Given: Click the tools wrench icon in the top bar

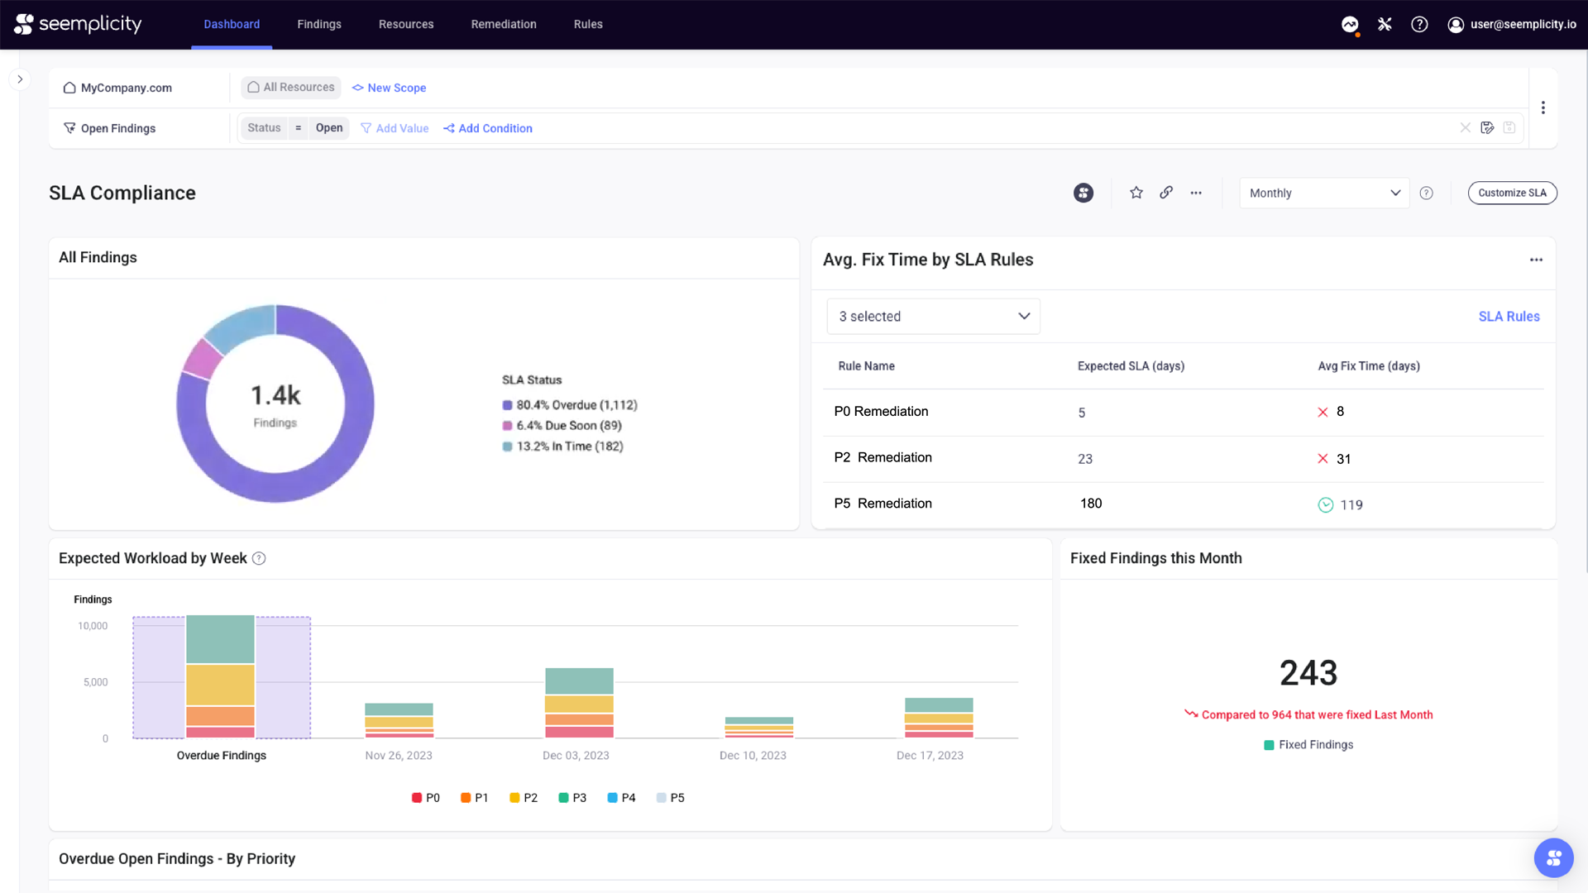Looking at the screenshot, I should [1385, 24].
